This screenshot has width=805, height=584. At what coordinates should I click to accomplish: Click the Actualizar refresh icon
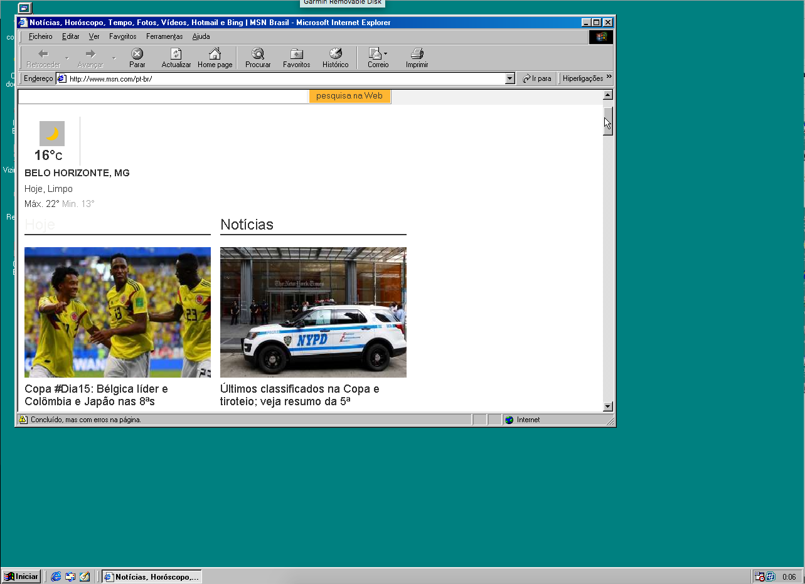coord(176,54)
